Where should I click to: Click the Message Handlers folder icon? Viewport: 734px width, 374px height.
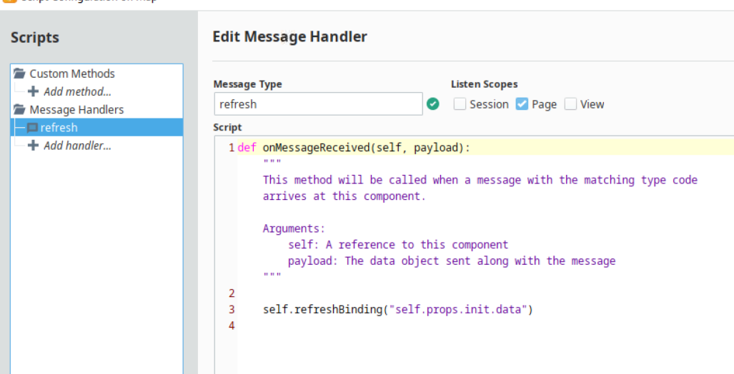[19, 109]
